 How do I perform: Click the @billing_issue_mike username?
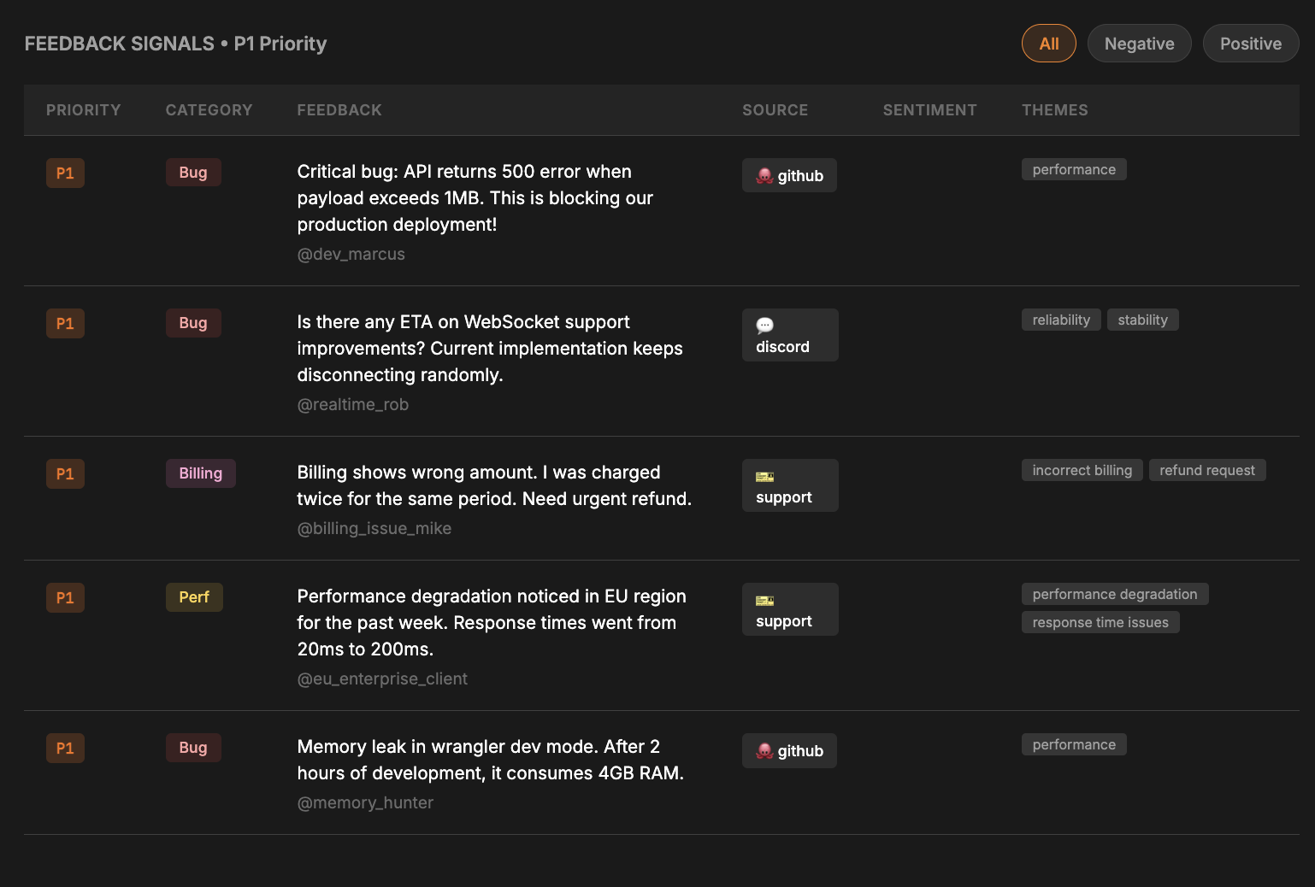374,529
